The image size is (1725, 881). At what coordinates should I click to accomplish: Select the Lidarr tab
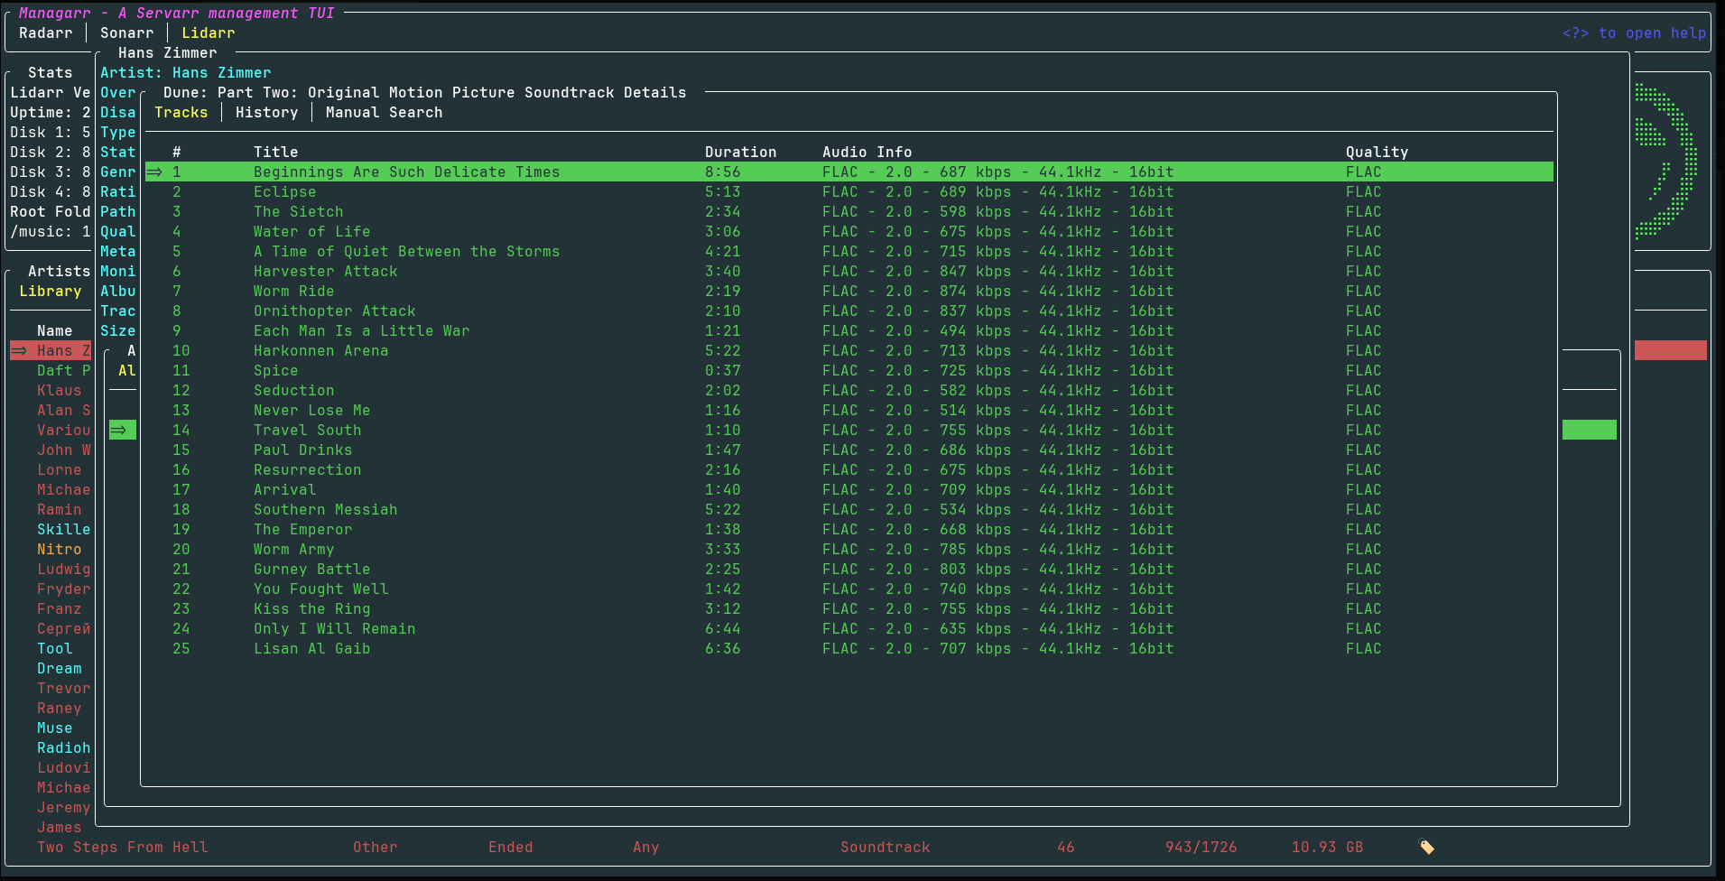coord(208,33)
